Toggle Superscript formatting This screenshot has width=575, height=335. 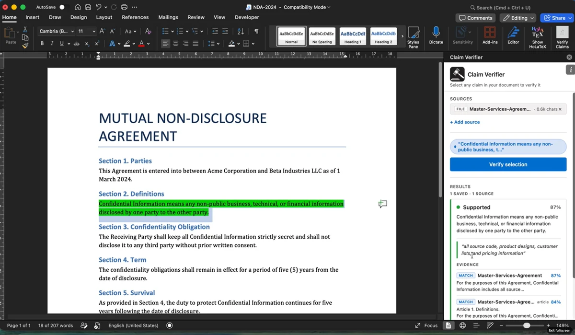click(x=97, y=44)
